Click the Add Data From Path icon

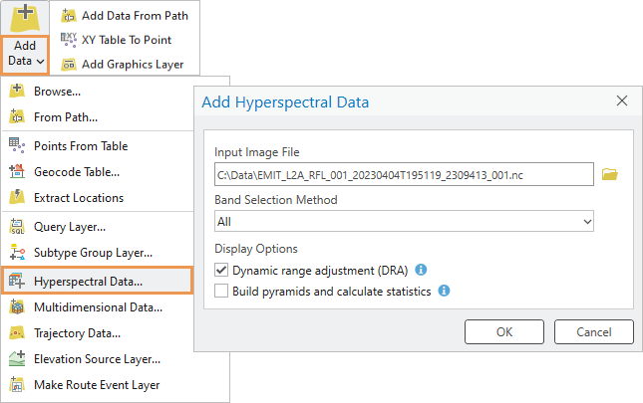69,16
